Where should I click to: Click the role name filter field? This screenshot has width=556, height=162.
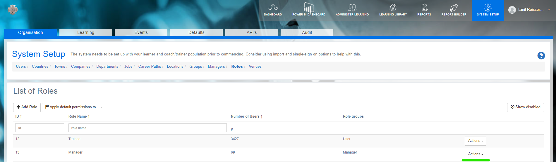(x=147, y=128)
